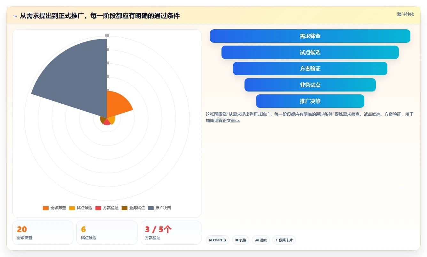Click the brown 业务试点 chart segment
The height and width of the screenshot is (257, 427).
click(103, 119)
